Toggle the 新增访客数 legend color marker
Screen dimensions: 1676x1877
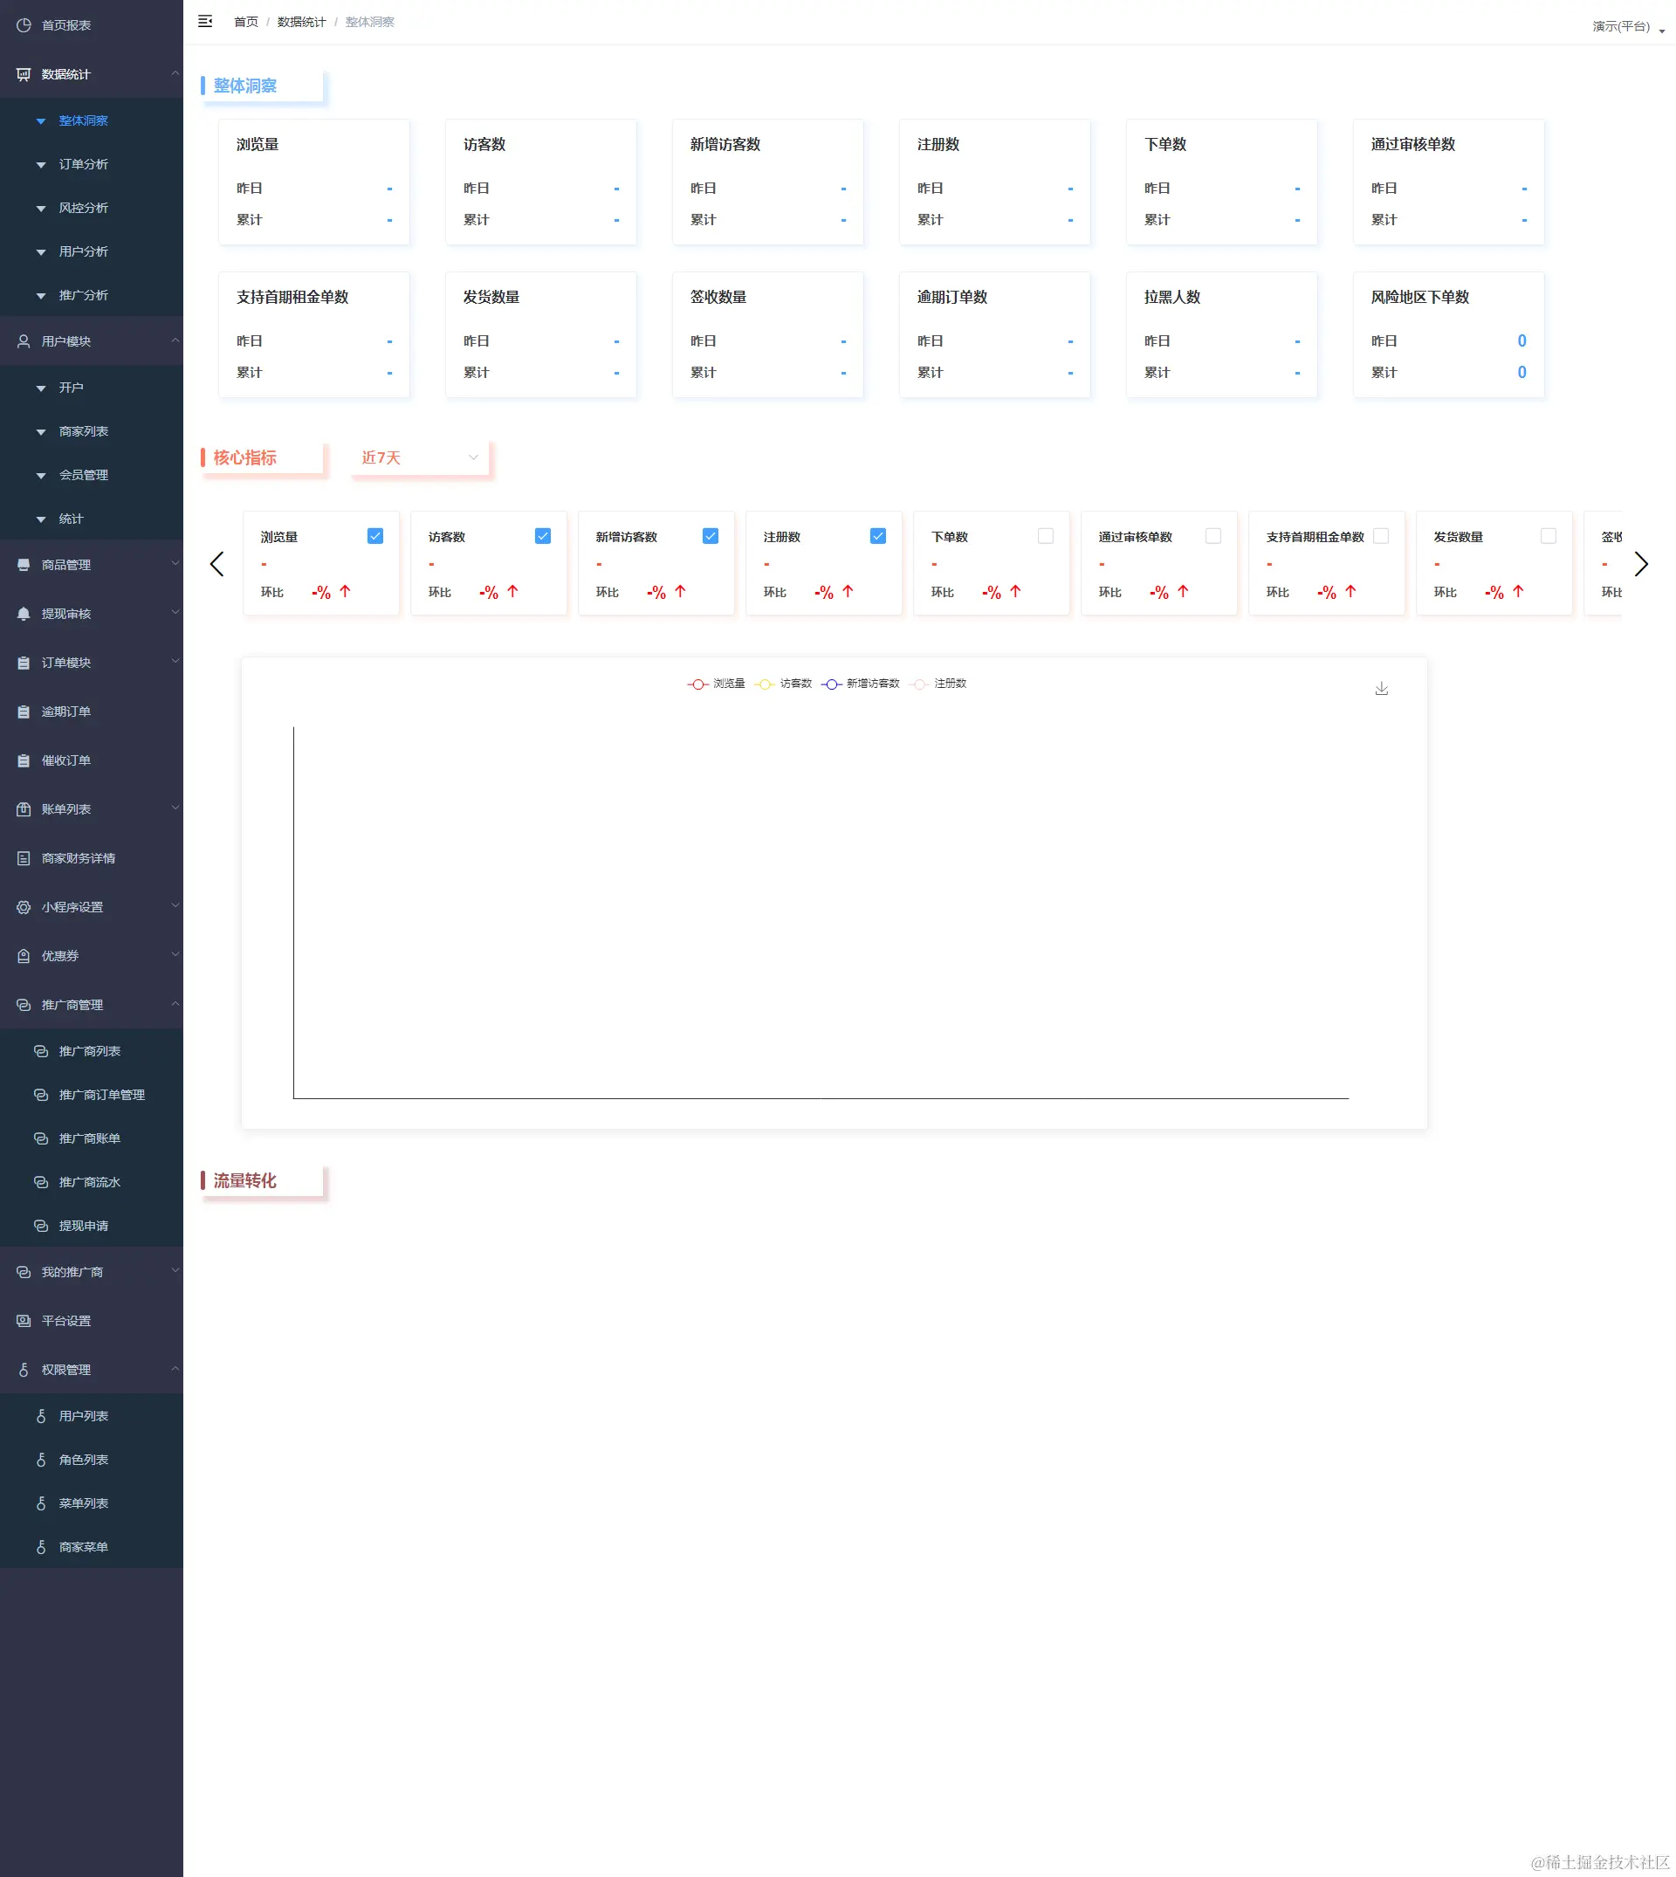[x=831, y=684]
